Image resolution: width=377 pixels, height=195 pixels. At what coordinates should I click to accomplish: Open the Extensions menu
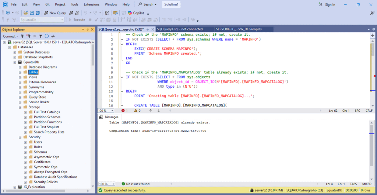click(x=91, y=4)
